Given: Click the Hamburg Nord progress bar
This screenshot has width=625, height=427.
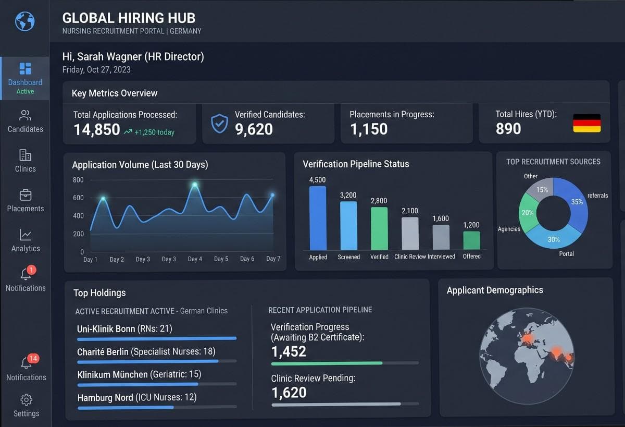Looking at the screenshot, I should 157,407.
